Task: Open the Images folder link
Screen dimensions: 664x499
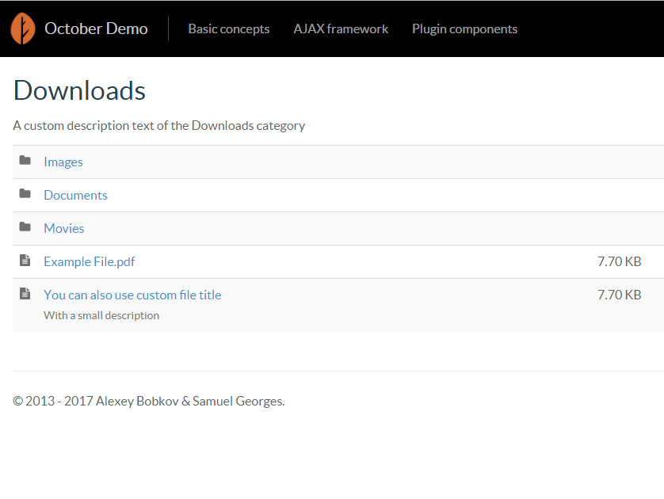Action: 63,162
